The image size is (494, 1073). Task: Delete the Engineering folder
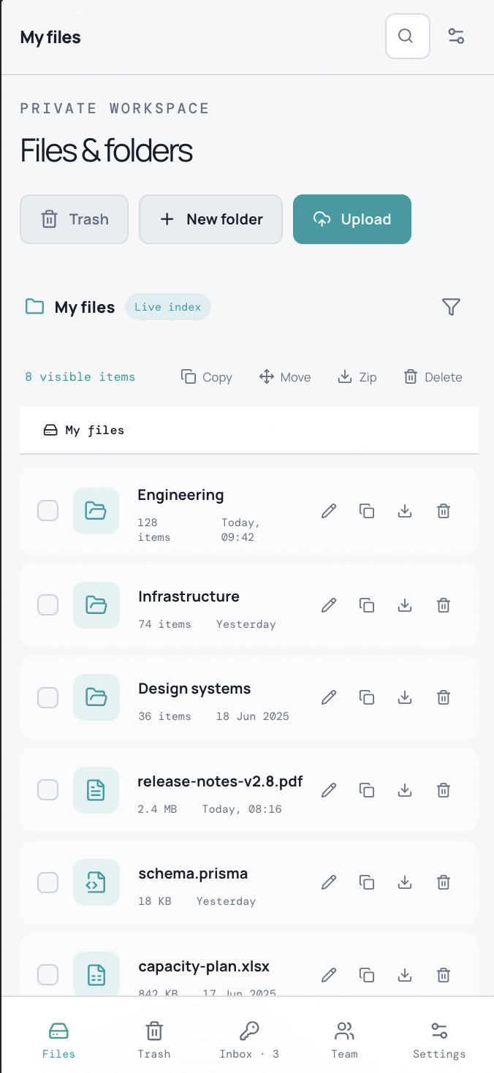pyautogui.click(x=444, y=511)
